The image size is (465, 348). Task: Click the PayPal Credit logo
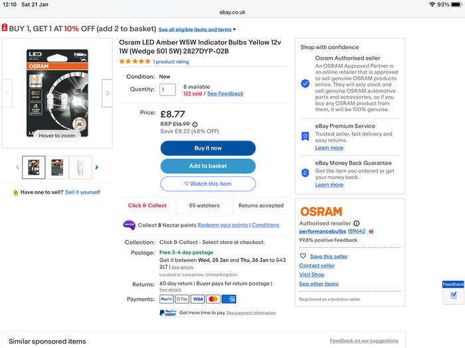(168, 313)
